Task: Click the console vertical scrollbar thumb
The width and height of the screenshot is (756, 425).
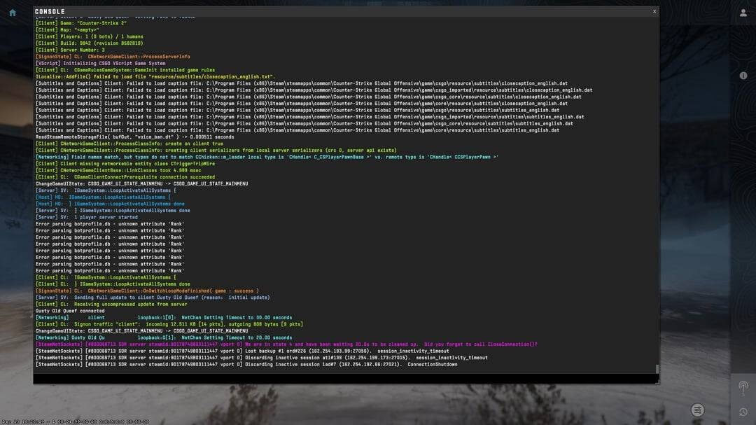Action: click(x=657, y=368)
